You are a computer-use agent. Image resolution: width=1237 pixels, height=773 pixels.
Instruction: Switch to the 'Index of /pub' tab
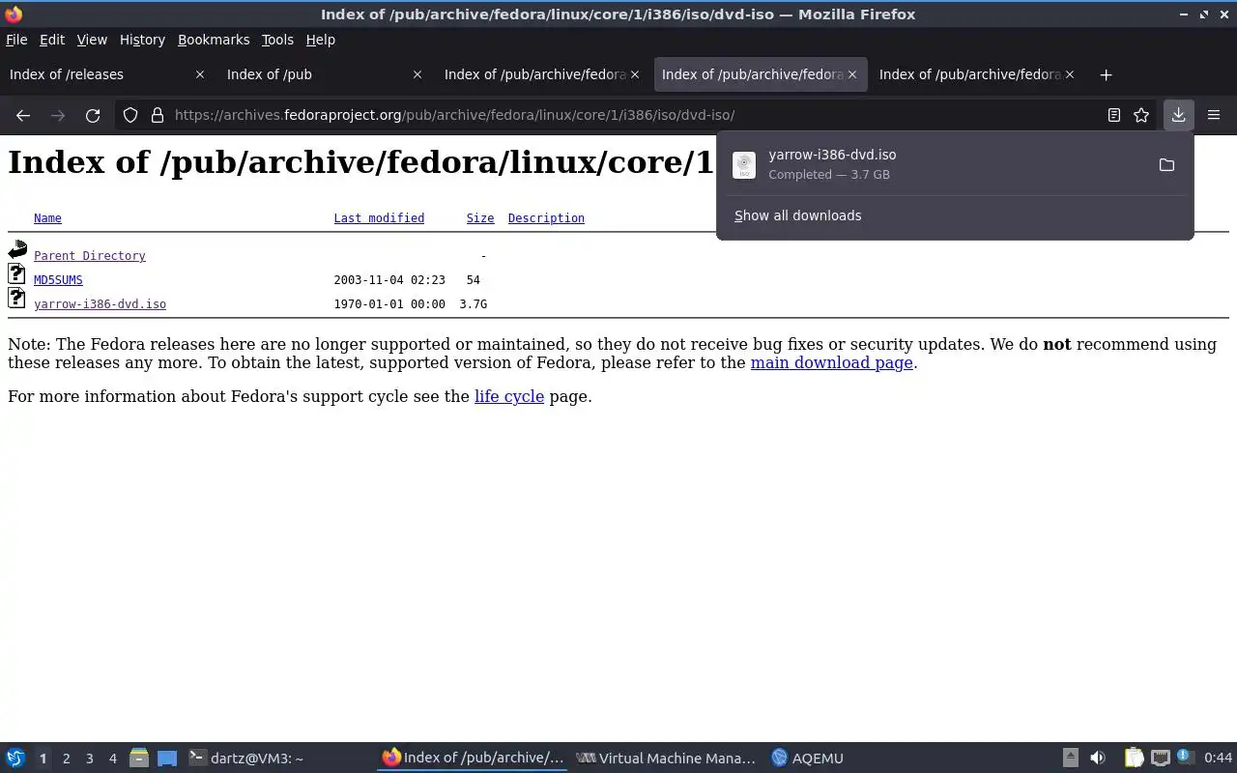[x=324, y=74]
